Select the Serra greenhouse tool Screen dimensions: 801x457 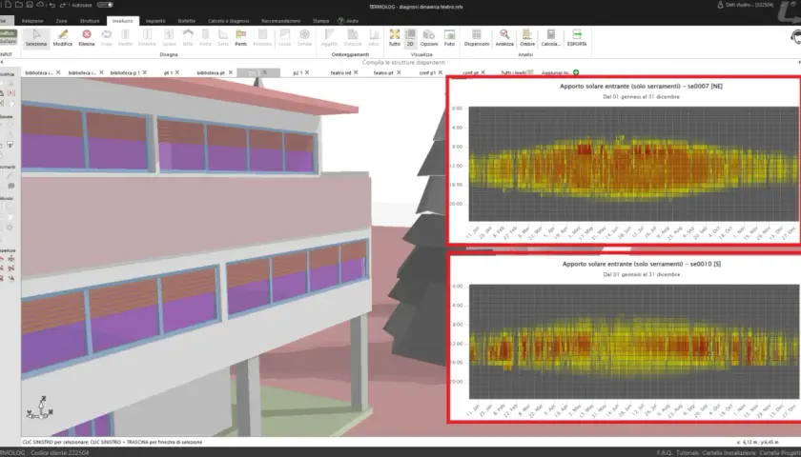click(x=223, y=38)
